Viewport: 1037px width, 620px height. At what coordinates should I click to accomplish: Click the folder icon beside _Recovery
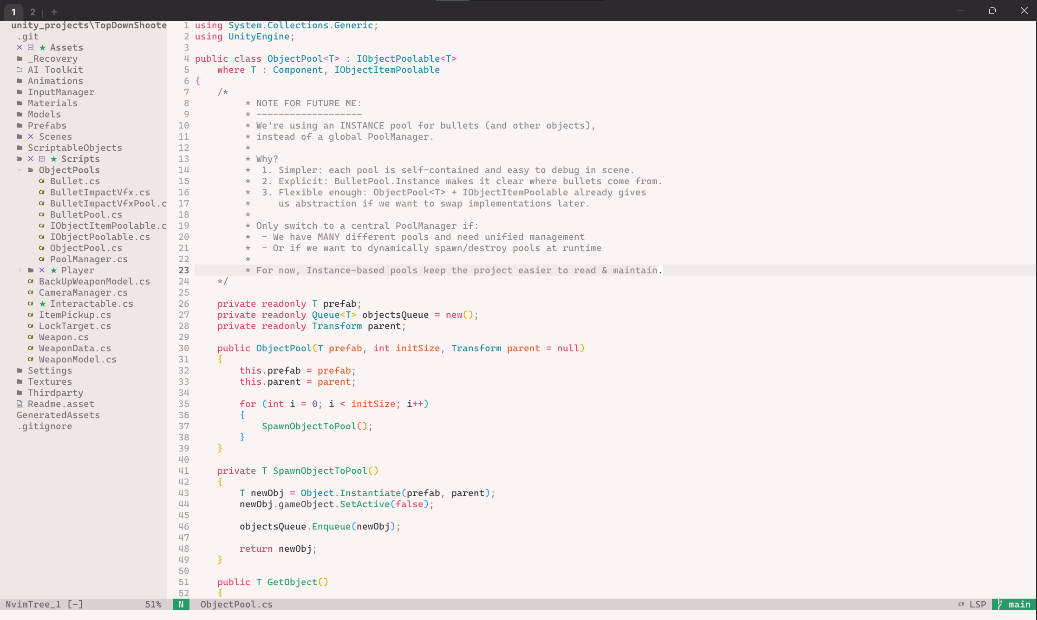pos(20,59)
